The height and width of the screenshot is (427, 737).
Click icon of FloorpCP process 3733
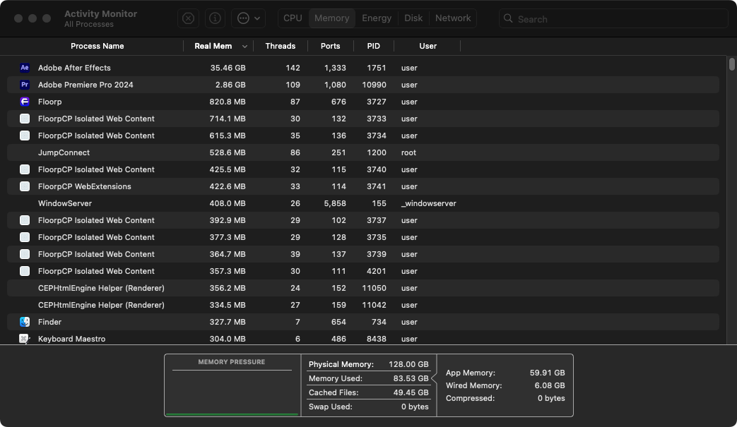pos(25,119)
